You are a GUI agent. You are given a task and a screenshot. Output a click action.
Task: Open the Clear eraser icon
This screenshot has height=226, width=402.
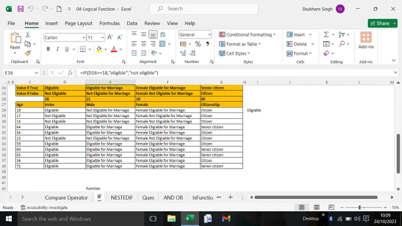pyautogui.click(x=326, y=53)
